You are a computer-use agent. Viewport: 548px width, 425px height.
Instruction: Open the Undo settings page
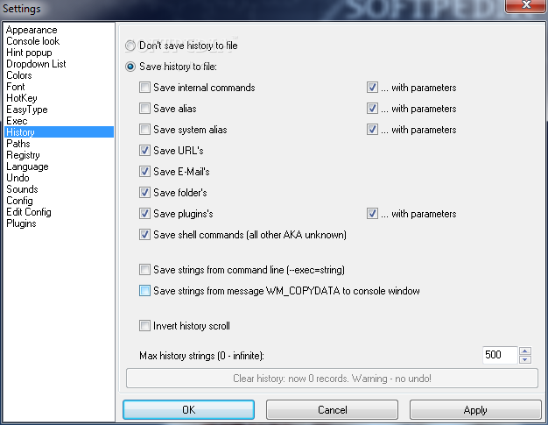[59, 177]
